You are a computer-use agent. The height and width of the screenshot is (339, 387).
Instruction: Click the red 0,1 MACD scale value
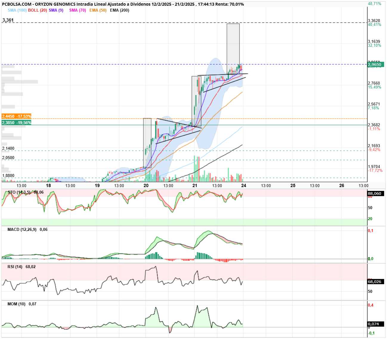[371, 231]
